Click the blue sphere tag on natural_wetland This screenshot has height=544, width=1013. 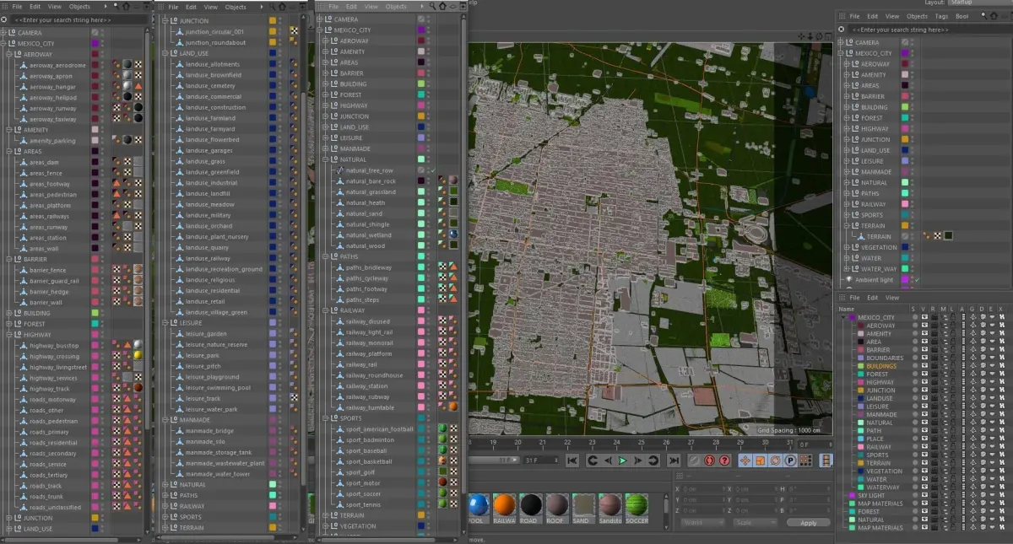click(x=453, y=234)
